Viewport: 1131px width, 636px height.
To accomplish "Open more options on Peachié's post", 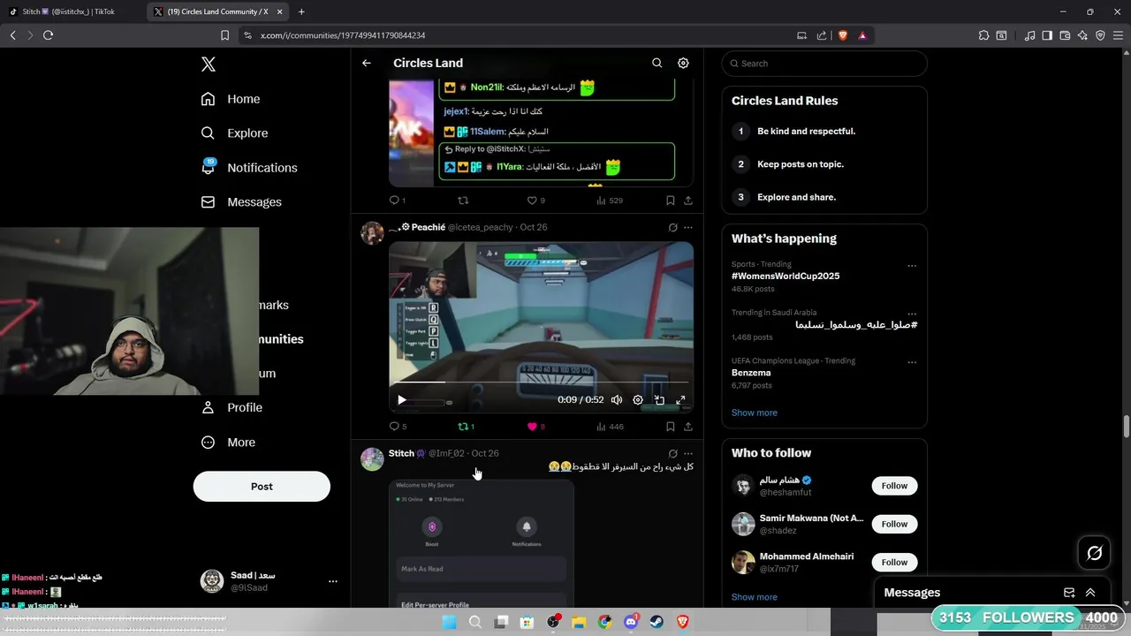I will point(688,227).
